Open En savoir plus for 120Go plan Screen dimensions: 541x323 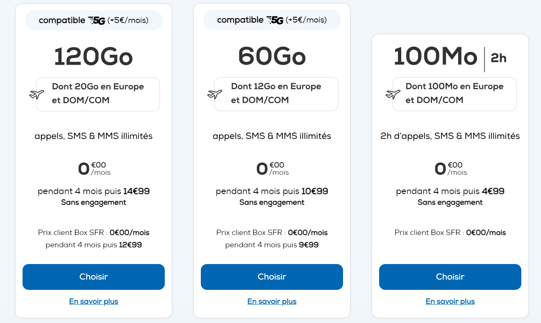click(x=93, y=301)
